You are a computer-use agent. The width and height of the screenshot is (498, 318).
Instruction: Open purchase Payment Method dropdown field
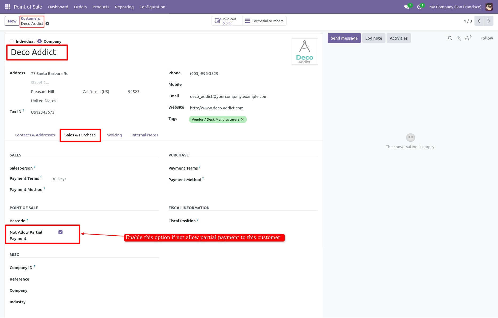[264, 180]
